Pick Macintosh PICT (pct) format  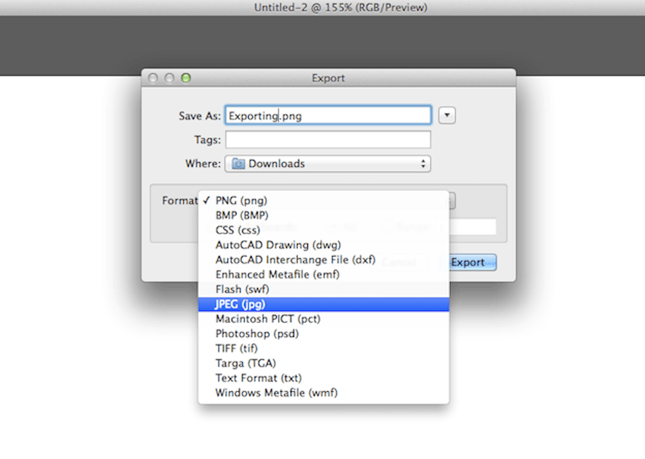pyautogui.click(x=268, y=319)
